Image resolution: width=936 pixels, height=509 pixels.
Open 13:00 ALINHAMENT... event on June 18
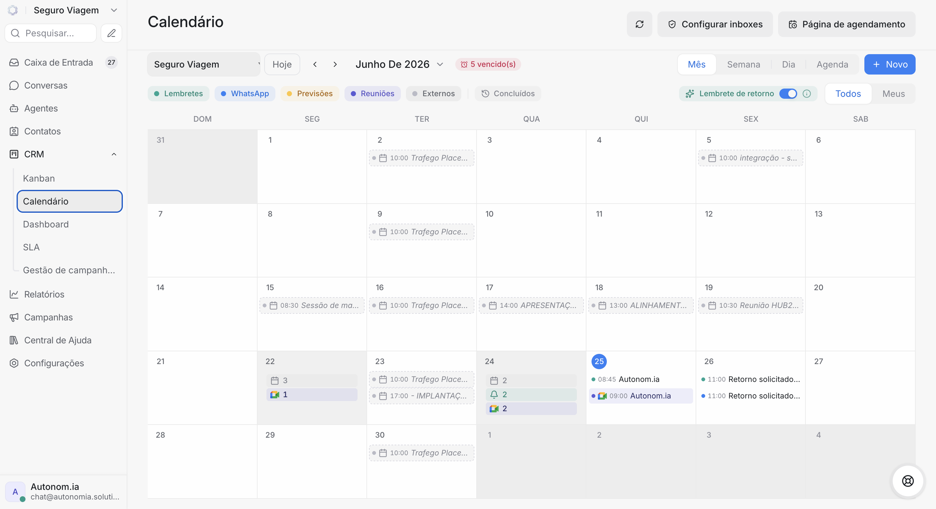pos(641,305)
